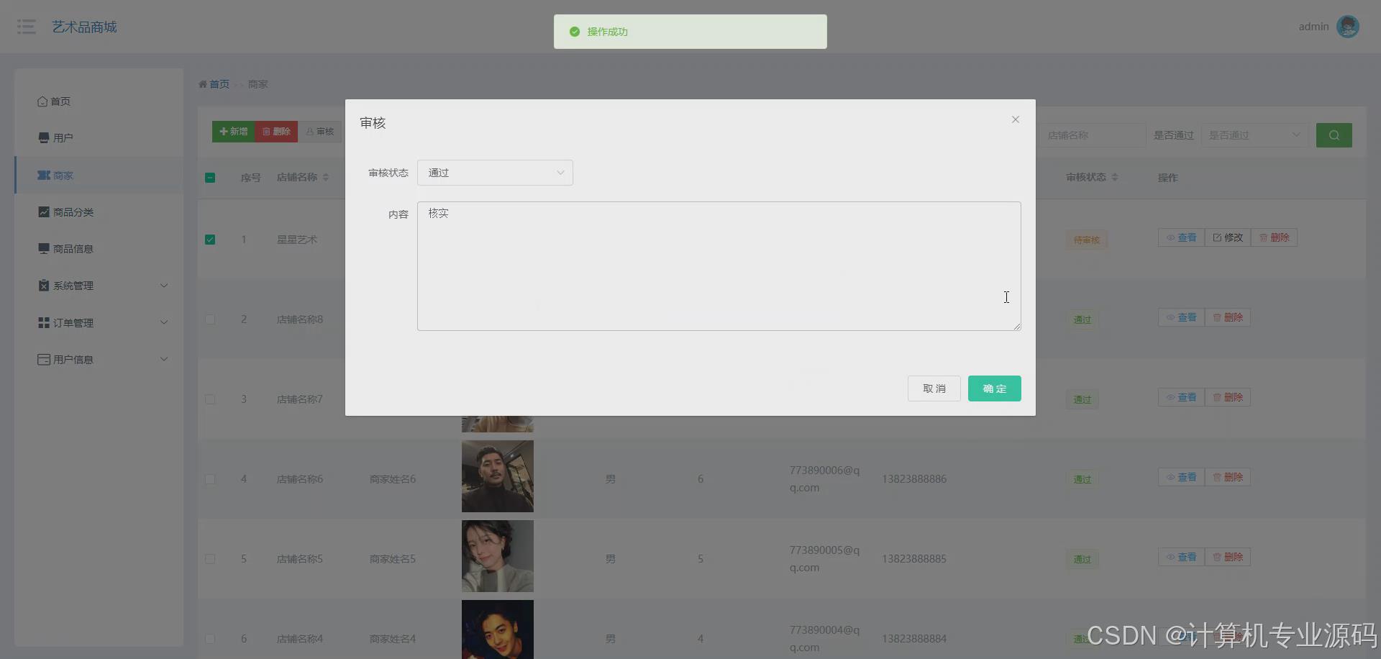This screenshot has height=659, width=1381.
Task: Click the 操作成功 notification message
Action: (690, 32)
